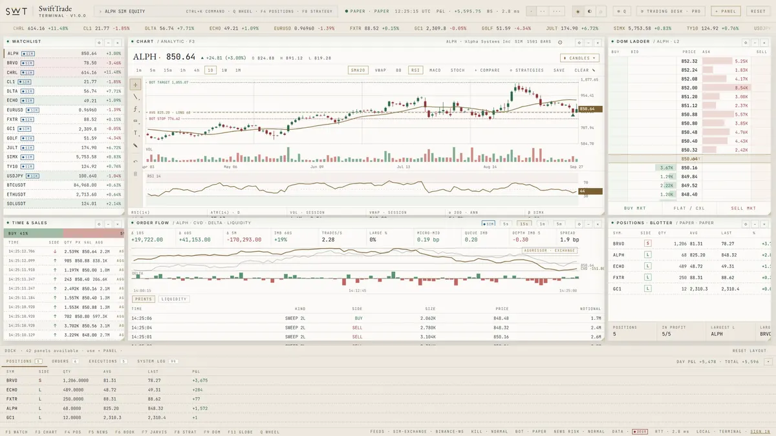Click the + Panel button
The image size is (776, 436).
726,11
